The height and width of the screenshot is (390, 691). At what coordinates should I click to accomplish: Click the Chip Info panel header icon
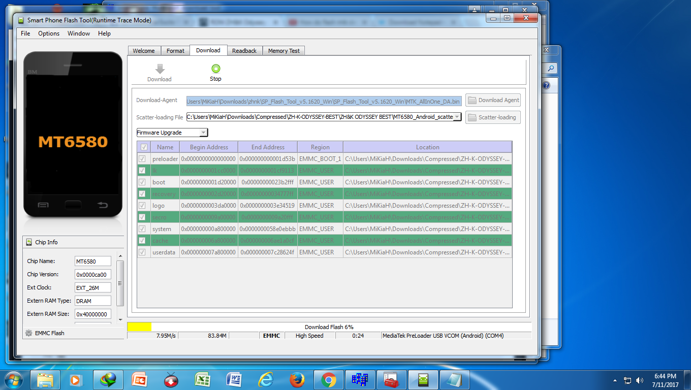point(28,242)
